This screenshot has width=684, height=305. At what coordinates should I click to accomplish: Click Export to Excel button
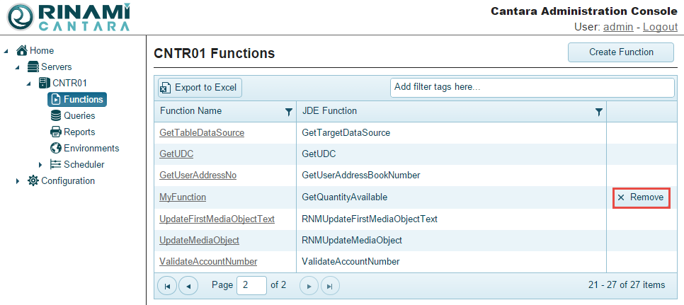(x=199, y=88)
